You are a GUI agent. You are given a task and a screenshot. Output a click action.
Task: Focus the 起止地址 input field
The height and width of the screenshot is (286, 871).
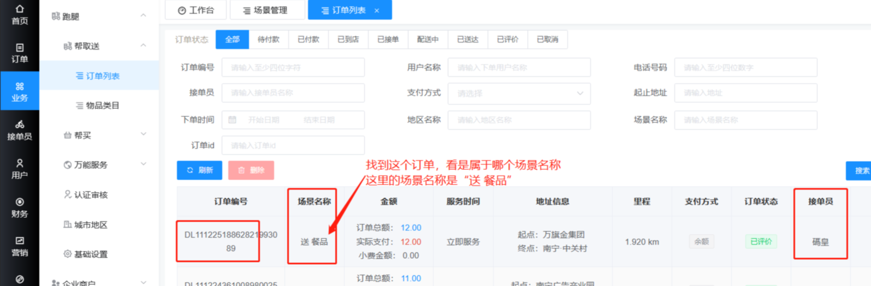point(745,93)
